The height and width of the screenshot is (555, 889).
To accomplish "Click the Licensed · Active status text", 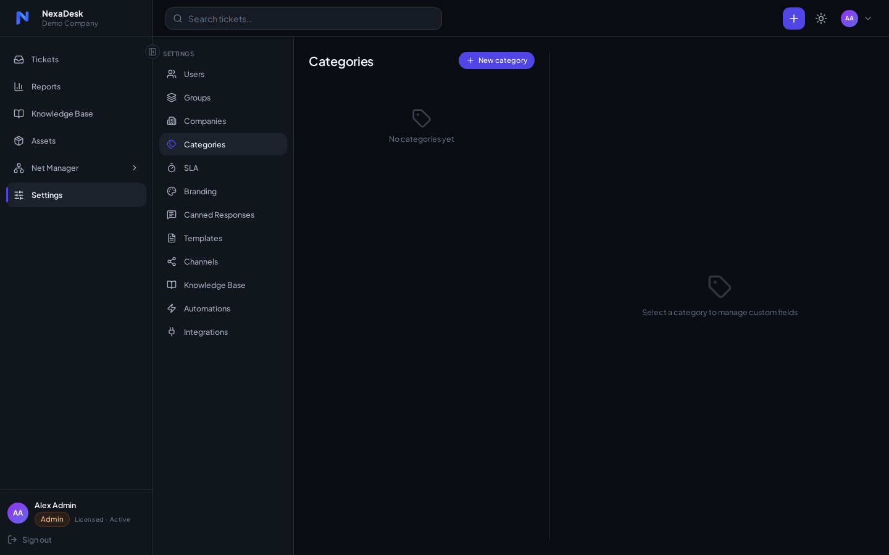I will [x=102, y=519].
